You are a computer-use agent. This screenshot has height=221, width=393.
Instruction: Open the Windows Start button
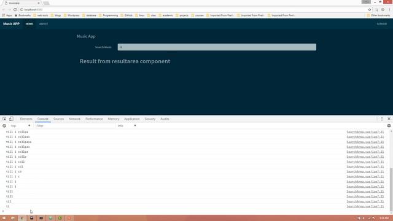click(x=4, y=218)
